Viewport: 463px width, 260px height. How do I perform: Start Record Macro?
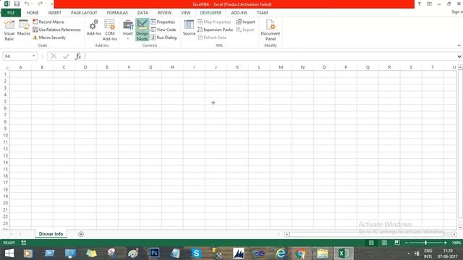(48, 22)
